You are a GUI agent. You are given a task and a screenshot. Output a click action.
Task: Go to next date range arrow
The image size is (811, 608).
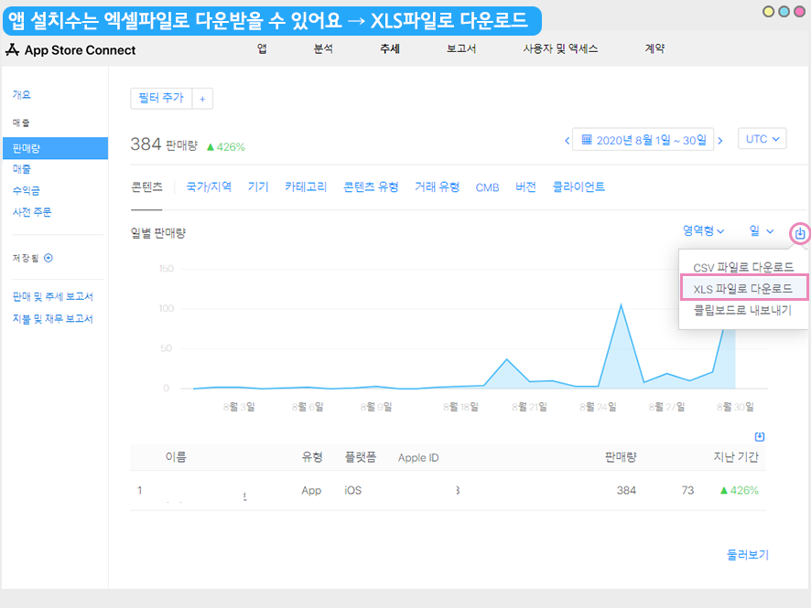[x=719, y=140]
